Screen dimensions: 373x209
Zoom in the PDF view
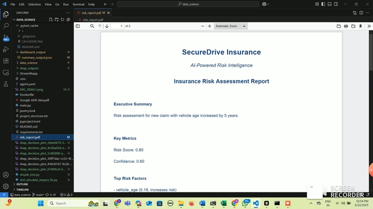click(x=210, y=26)
